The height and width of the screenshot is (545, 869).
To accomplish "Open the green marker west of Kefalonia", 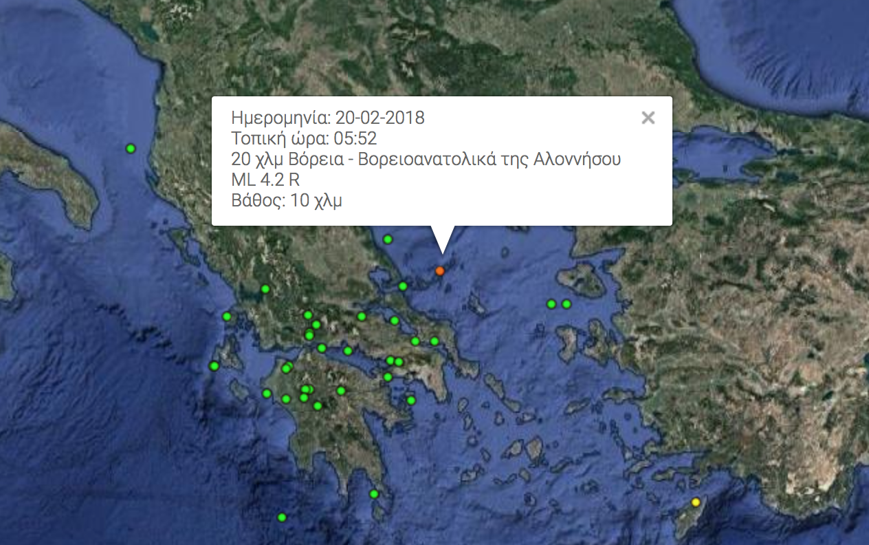I will 214,366.
